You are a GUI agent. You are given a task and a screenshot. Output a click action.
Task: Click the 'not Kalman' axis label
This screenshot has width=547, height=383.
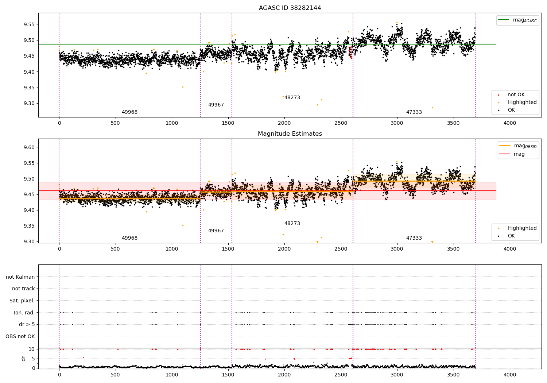(20, 277)
